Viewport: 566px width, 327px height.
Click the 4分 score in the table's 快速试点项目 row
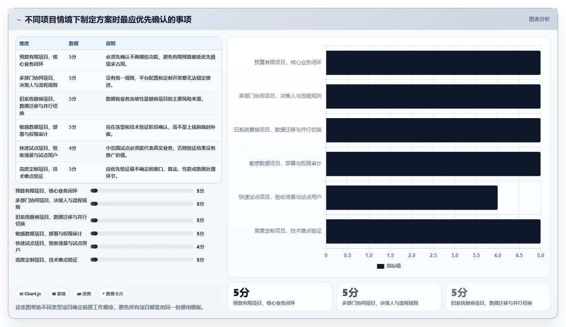click(73, 148)
